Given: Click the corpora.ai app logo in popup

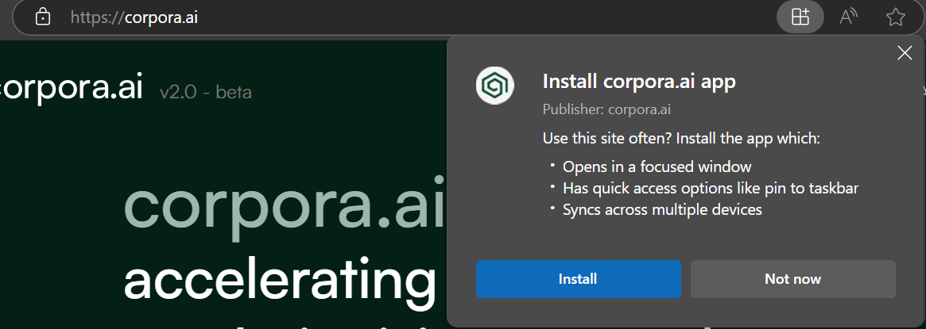Looking at the screenshot, I should pyautogui.click(x=494, y=86).
